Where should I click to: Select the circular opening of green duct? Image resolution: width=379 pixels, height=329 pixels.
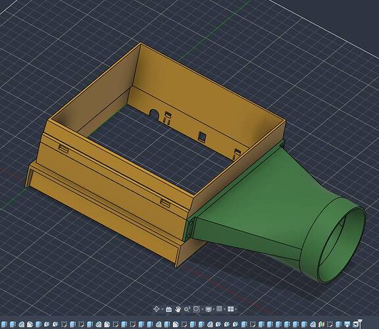(x=341, y=245)
